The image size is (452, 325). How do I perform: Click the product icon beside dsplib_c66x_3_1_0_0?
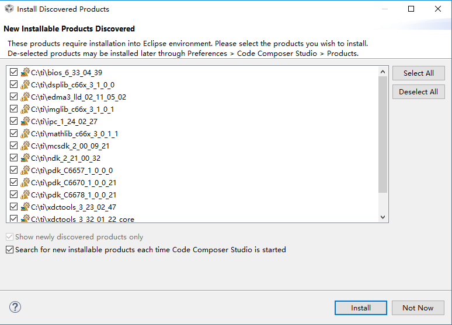(25, 84)
